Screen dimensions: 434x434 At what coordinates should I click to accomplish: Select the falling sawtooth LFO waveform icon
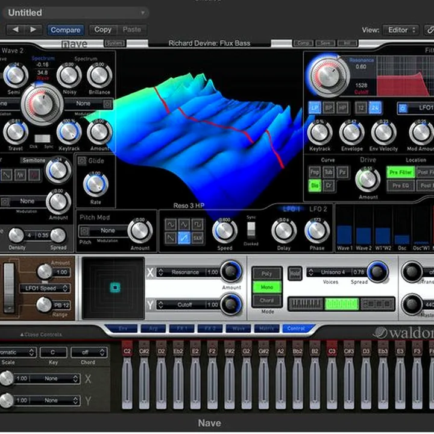point(171,237)
